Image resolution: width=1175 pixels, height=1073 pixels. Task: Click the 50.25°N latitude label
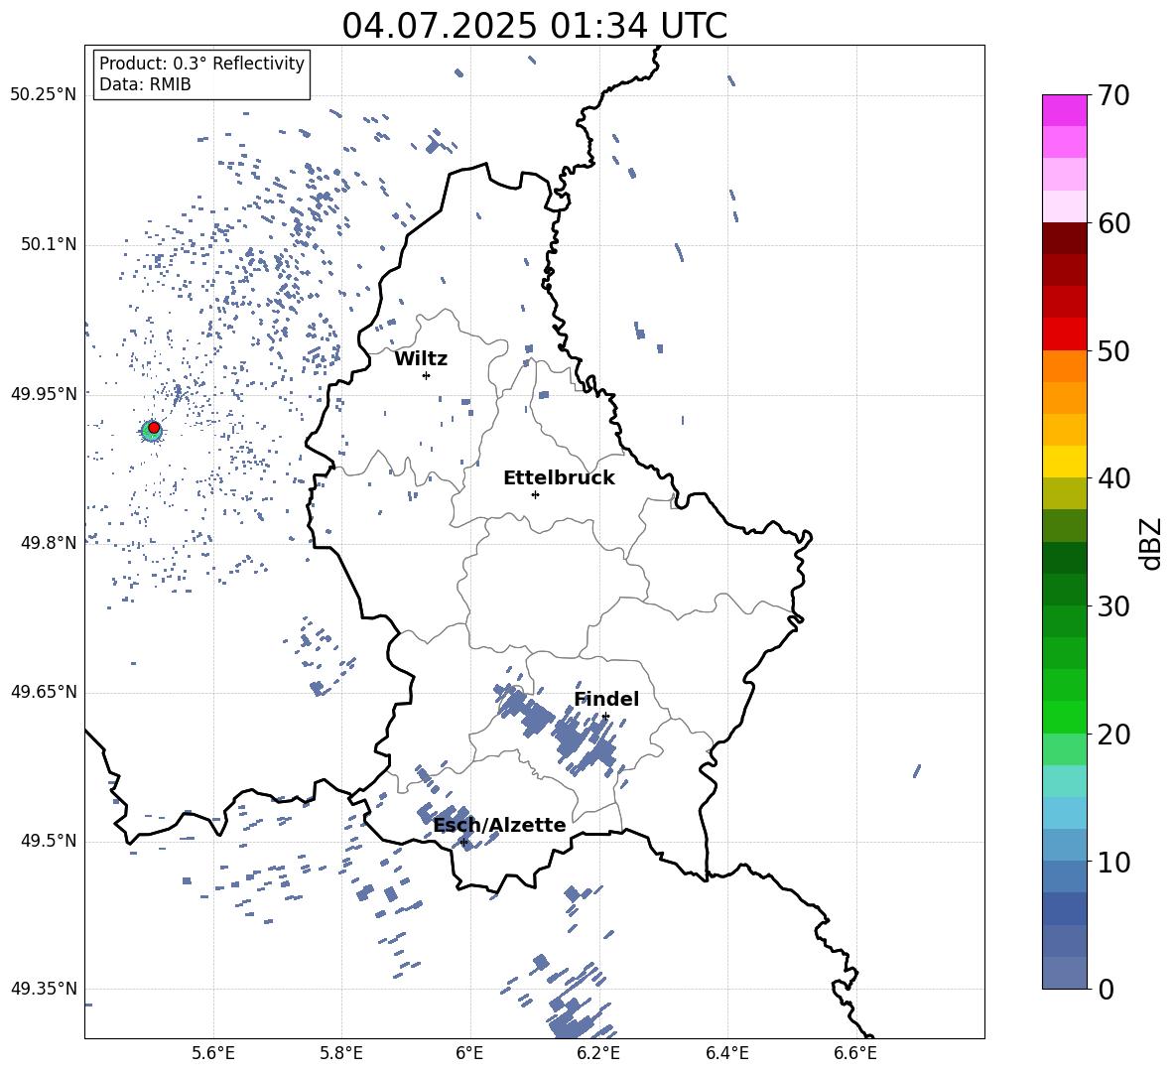(44, 95)
